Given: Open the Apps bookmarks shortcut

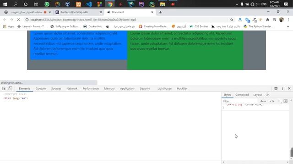Looking at the screenshot, I should tap(8, 26).
